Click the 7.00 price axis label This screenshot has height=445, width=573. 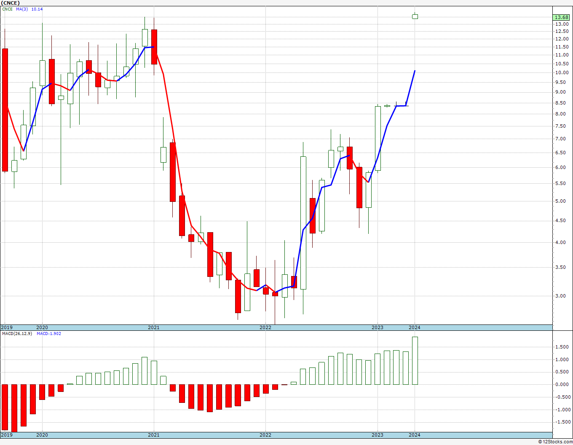click(x=562, y=139)
